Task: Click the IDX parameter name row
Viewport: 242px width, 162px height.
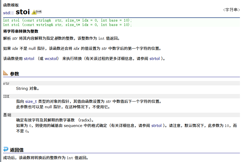Action: (122, 96)
